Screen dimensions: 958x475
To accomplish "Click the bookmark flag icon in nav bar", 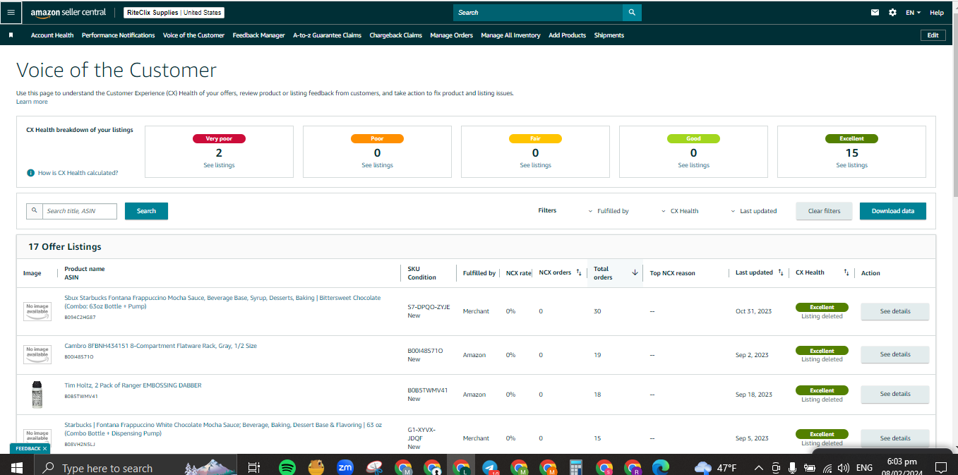I will (x=11, y=35).
